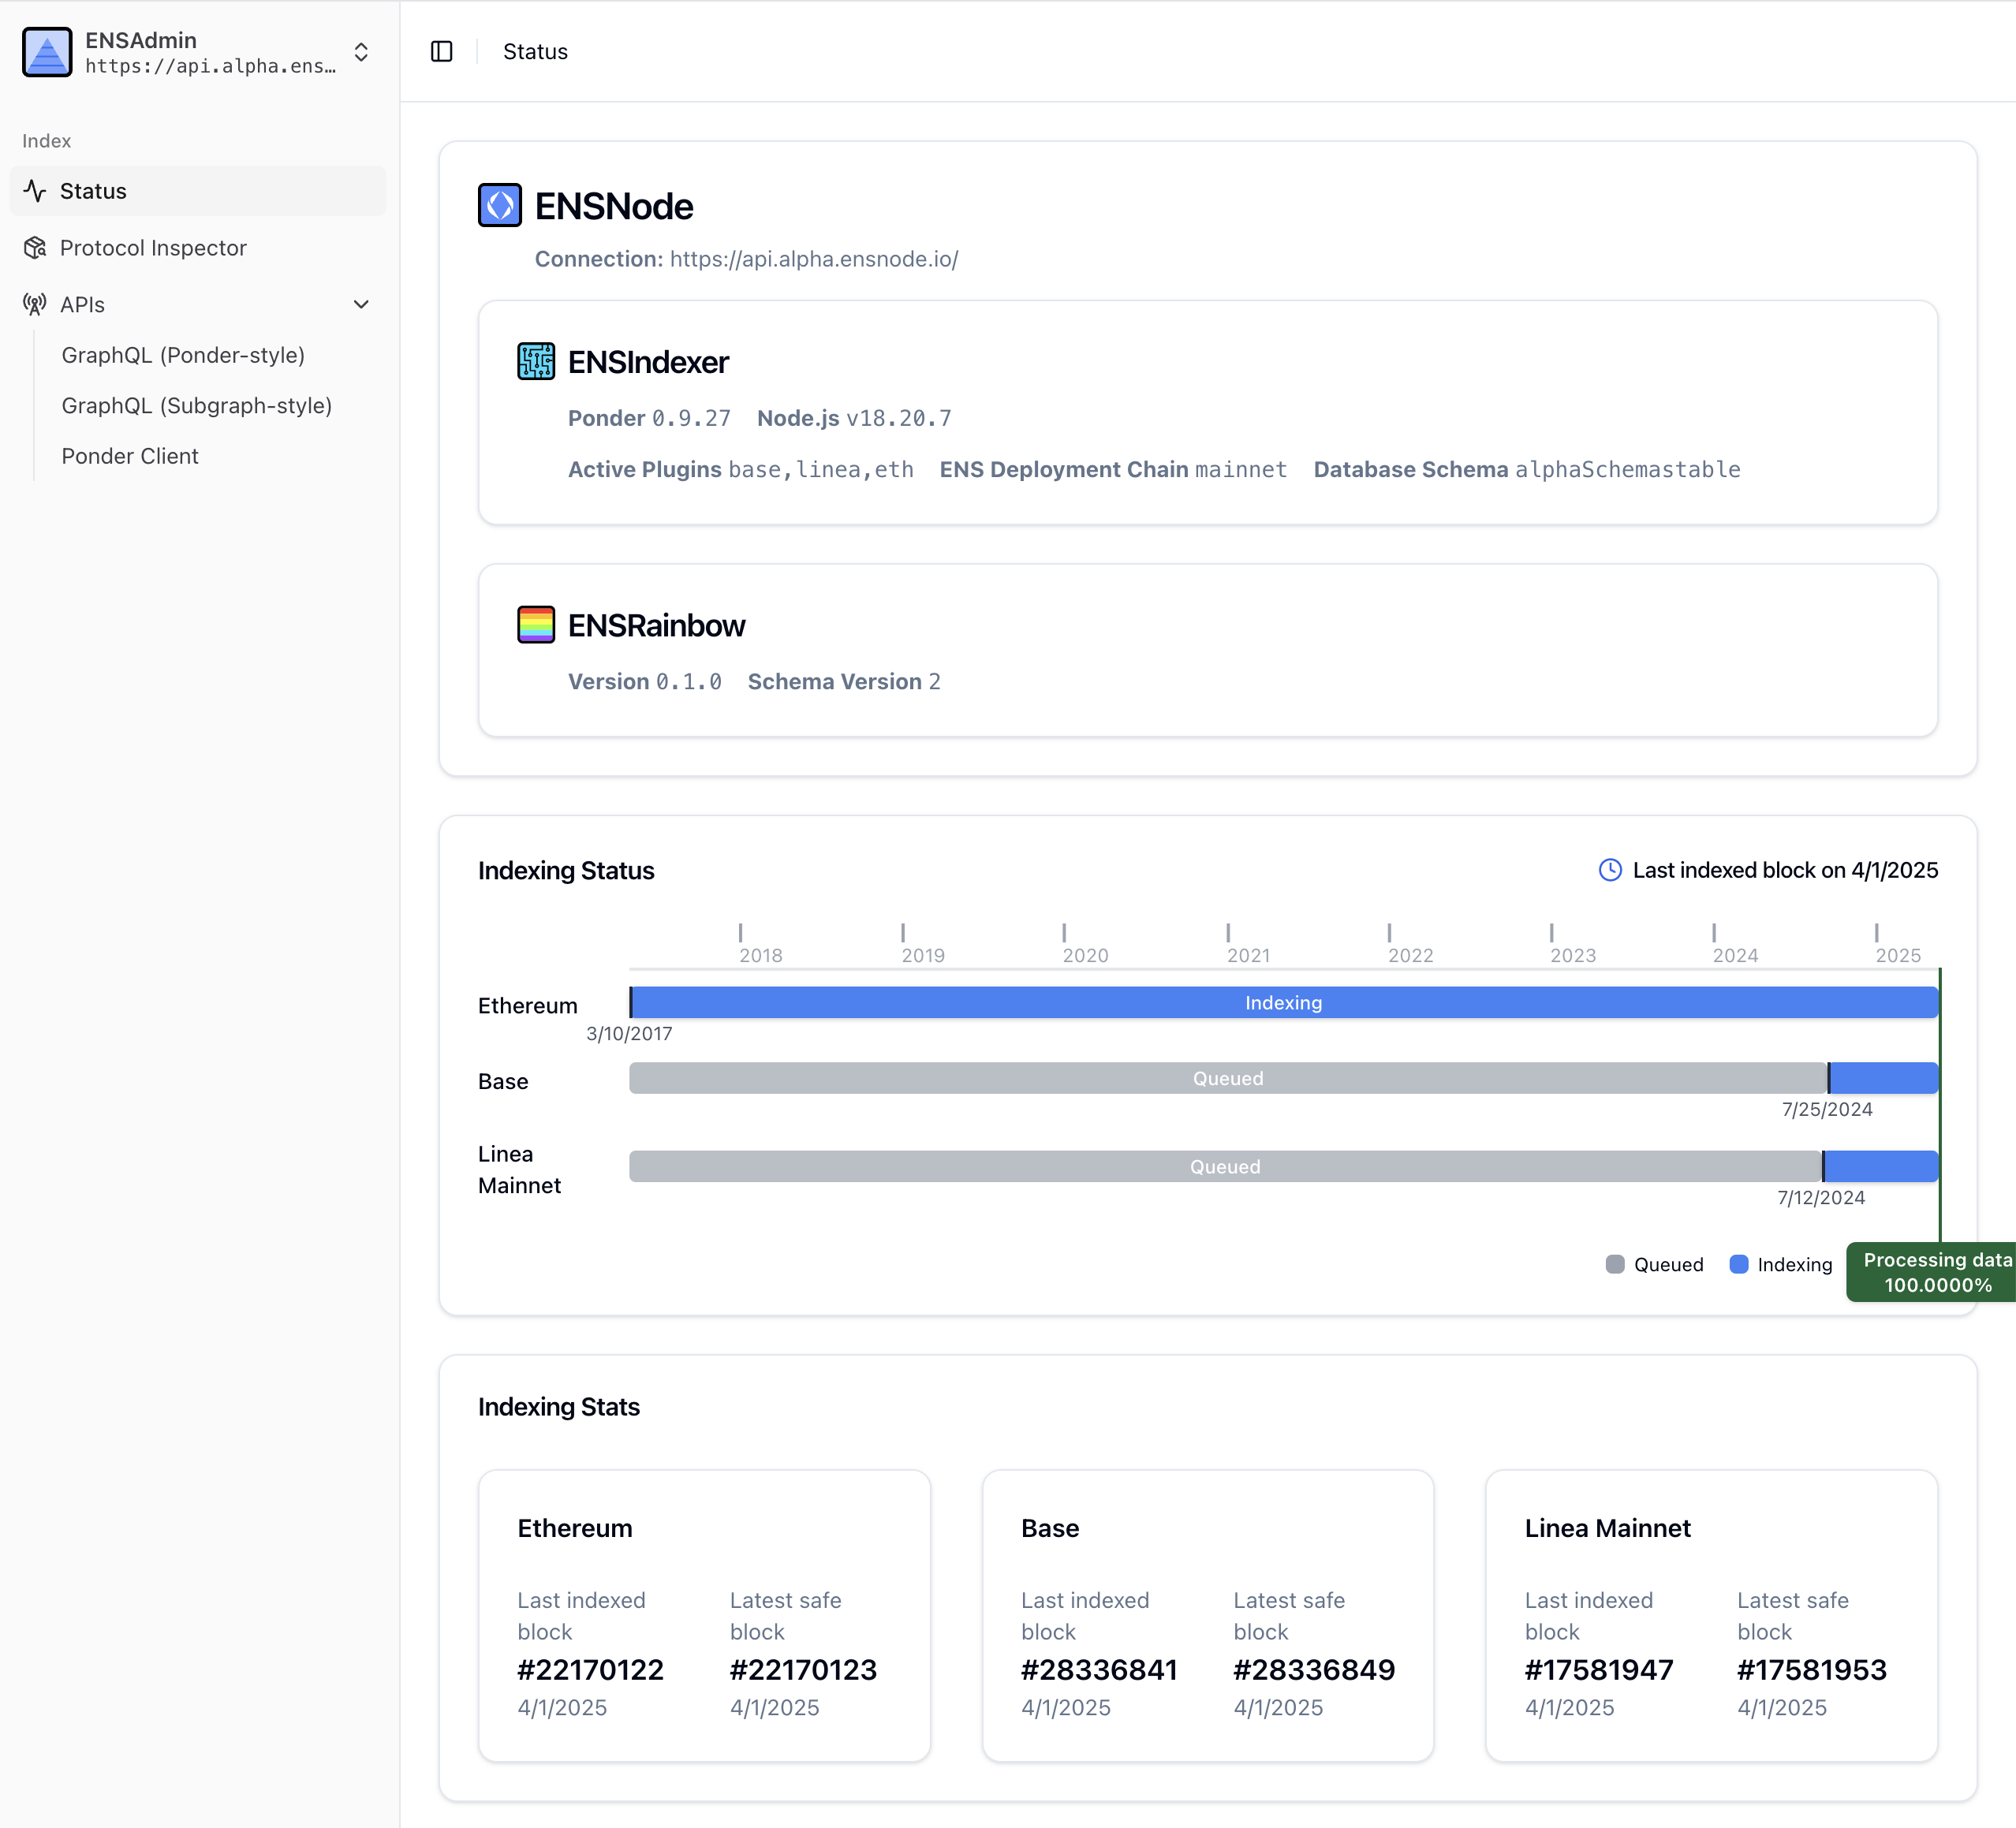
Task: Click the Processing data 100.0000% badge
Action: point(1931,1272)
